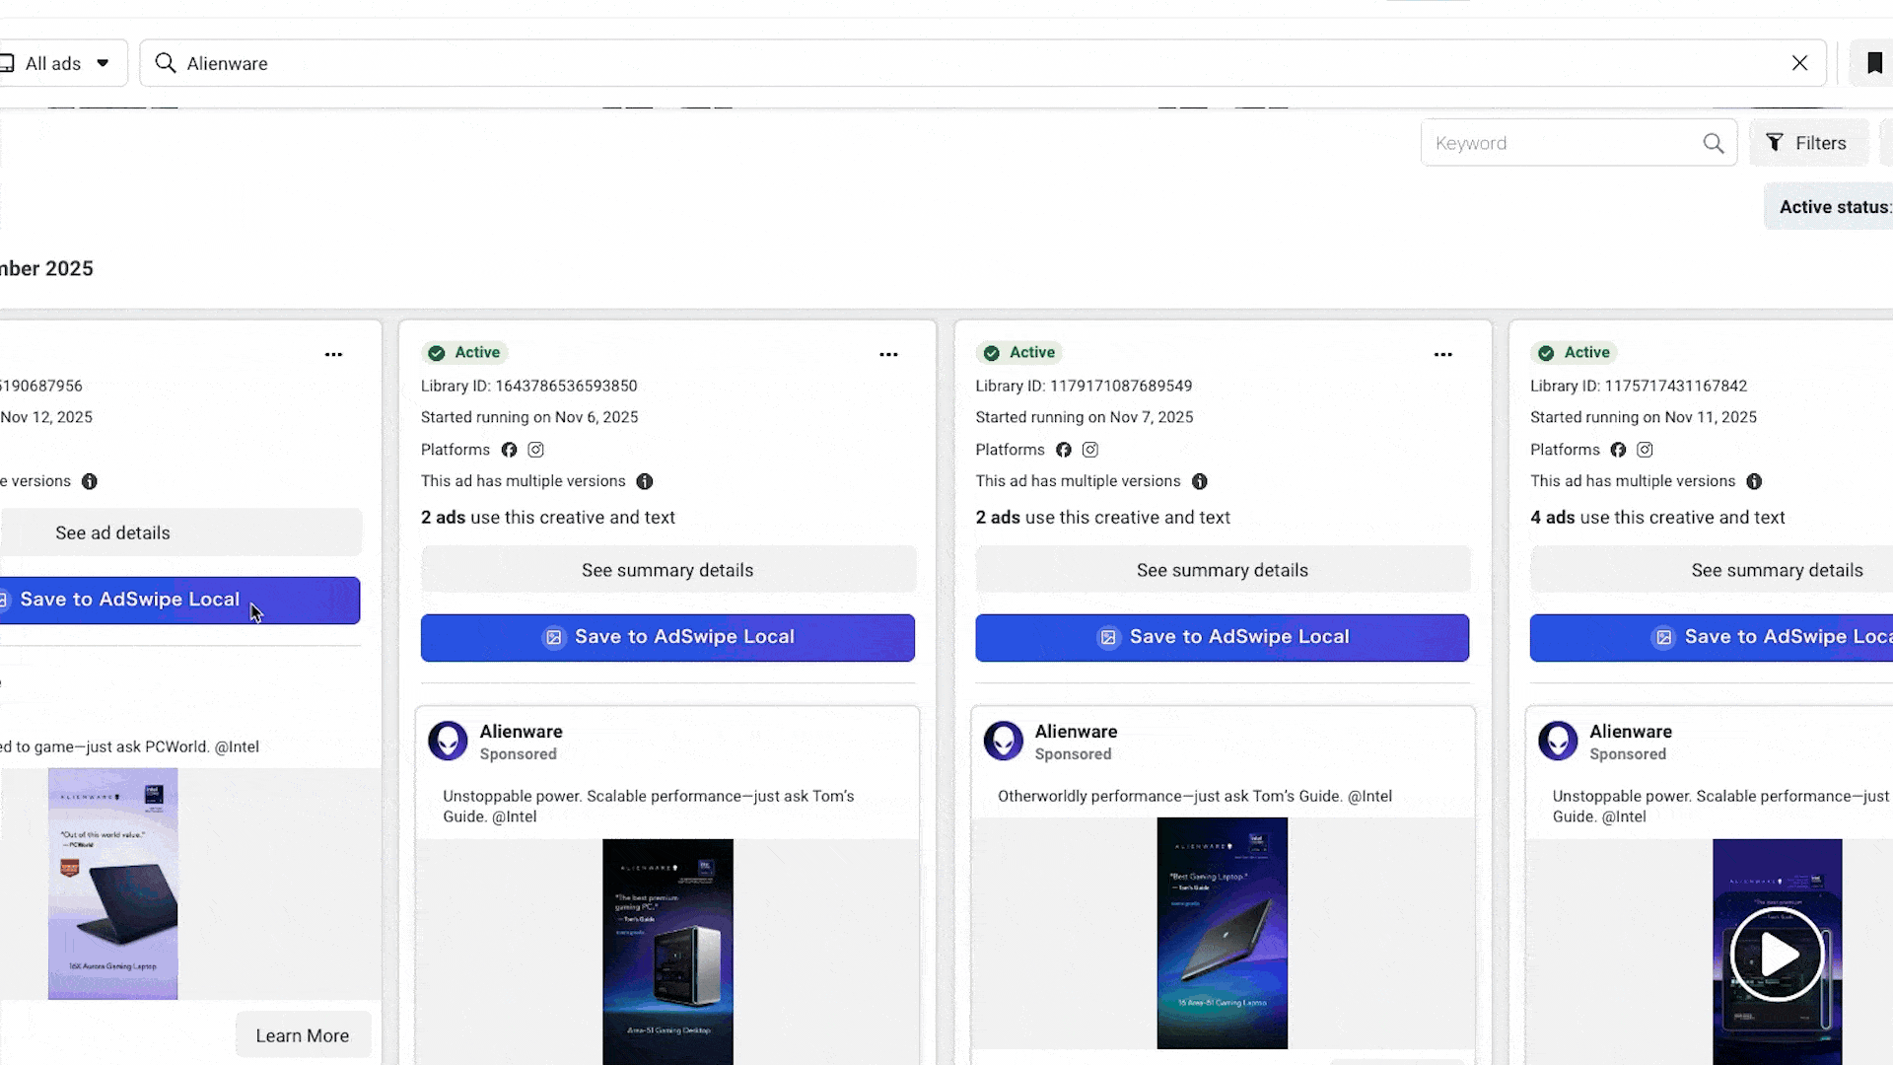Open the 16X Aurora Gaming Laptop ad image

click(x=113, y=884)
